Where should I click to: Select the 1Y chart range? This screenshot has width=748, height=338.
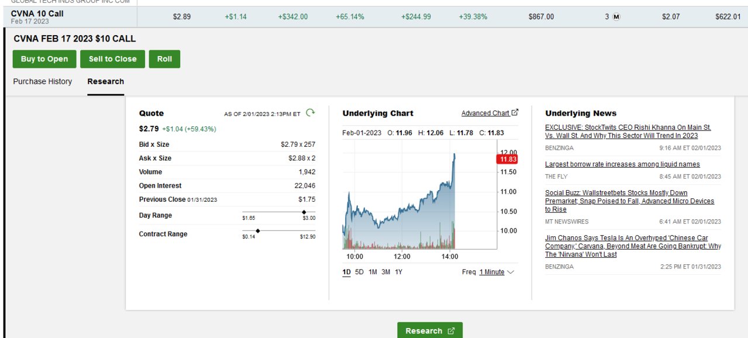398,272
